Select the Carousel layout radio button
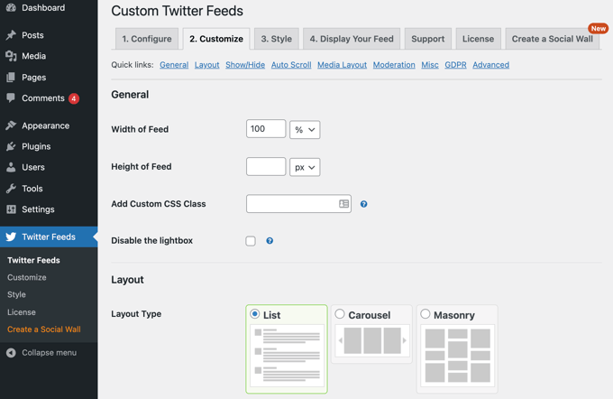 340,314
